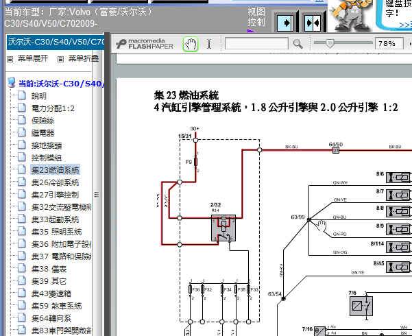This screenshot has width=412, height=336.
Task: Click the zoom slider handle
Action: pos(330,43)
